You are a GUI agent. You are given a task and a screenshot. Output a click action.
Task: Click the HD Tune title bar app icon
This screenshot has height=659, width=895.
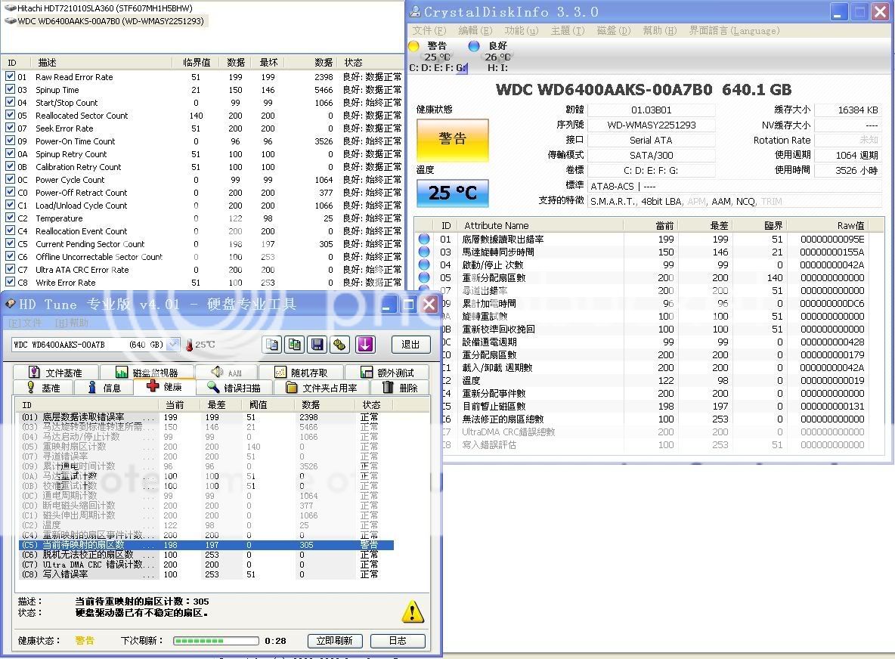(11, 304)
